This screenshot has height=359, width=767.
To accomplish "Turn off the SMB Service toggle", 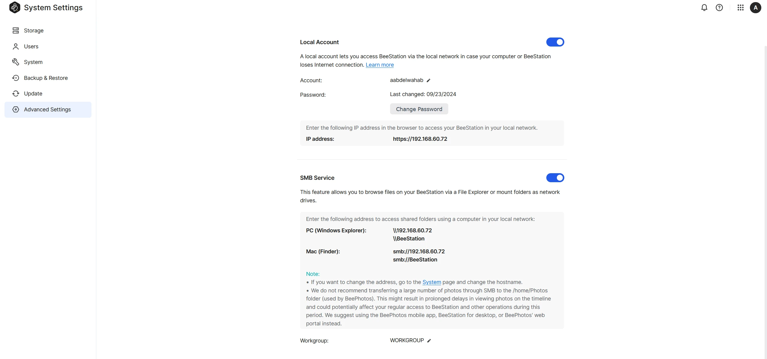I will [555, 178].
